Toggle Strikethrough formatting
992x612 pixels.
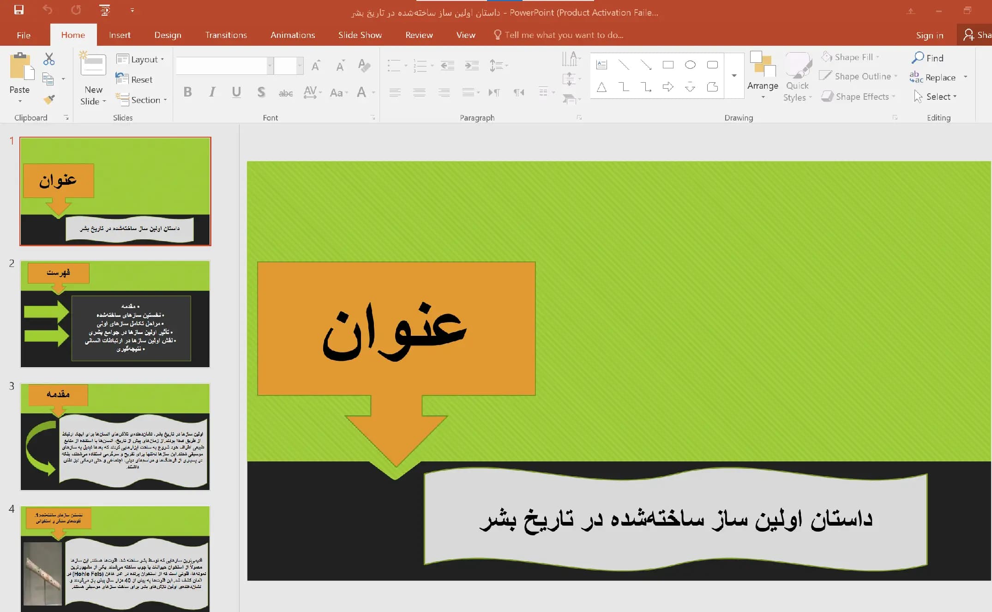(x=286, y=93)
